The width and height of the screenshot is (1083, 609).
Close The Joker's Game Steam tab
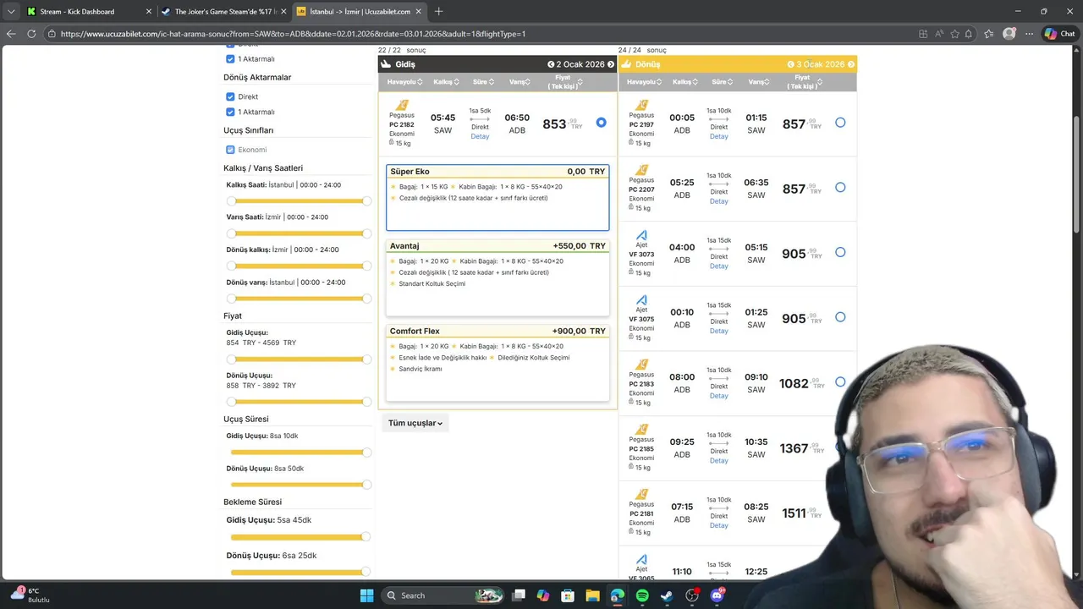(283, 12)
